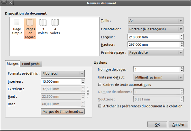Open the Formats prédéfinis Fibonacci dropdown
191x131 pixels.
pos(63,73)
